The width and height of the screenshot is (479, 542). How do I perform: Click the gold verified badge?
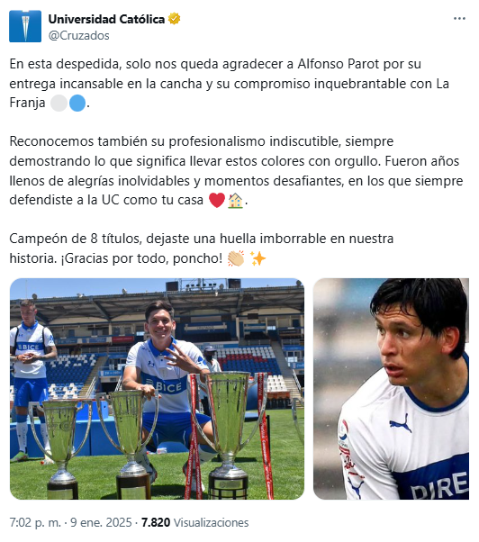174,19
